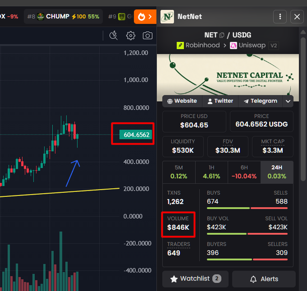This screenshot has height=291, width=307.
Task: Click the SELLS 588 value
Action: pos(282,201)
